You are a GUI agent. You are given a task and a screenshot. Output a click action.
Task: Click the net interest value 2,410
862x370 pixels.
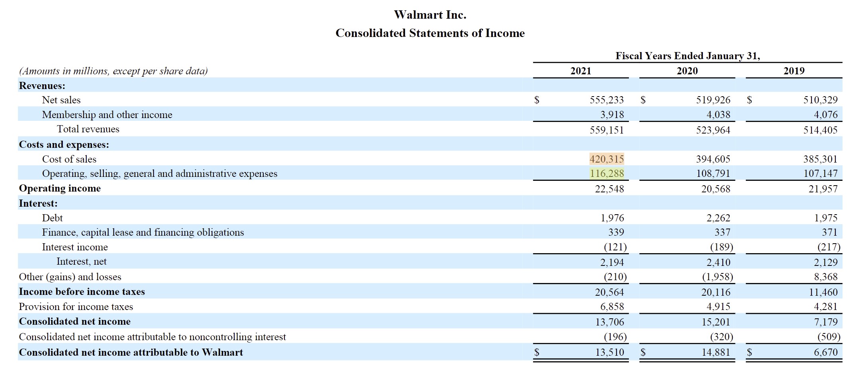(x=718, y=262)
